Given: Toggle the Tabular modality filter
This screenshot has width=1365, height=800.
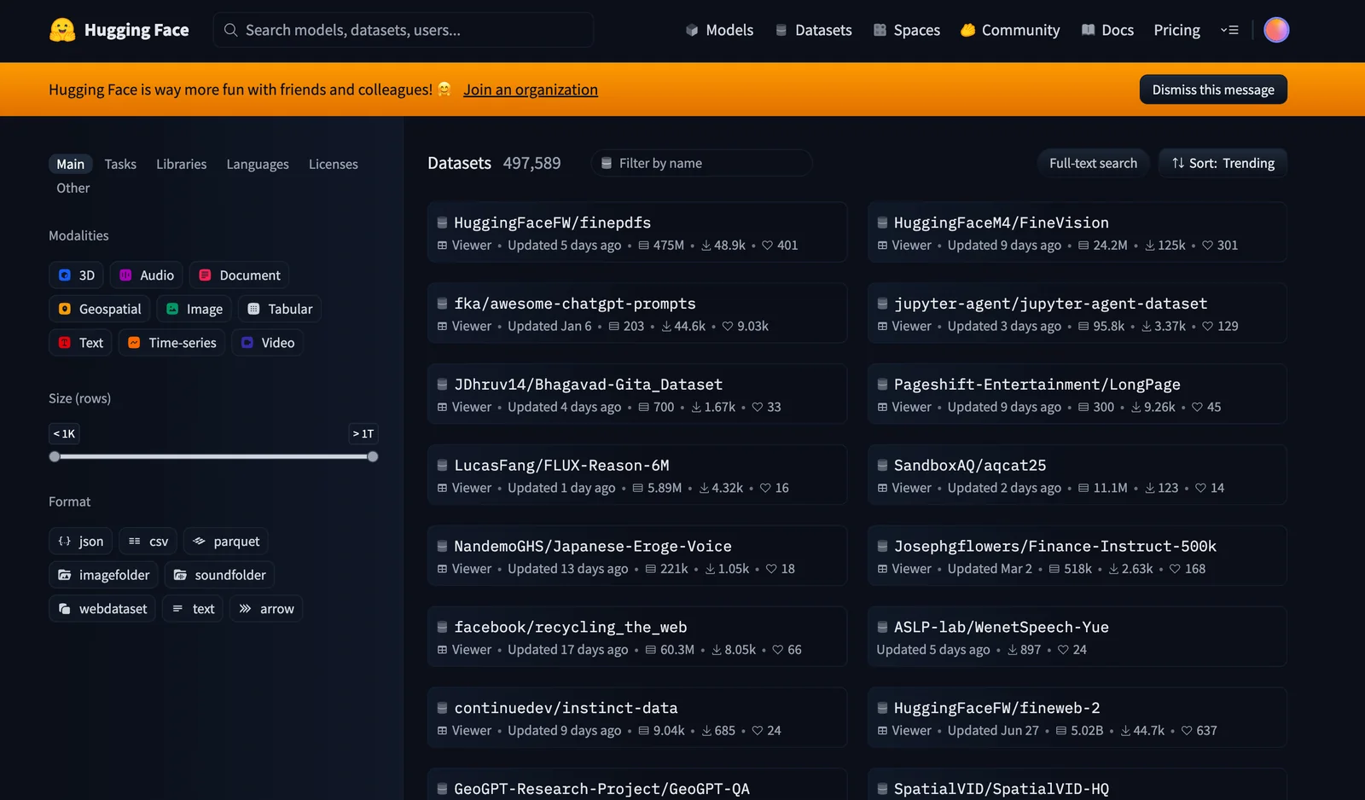Looking at the screenshot, I should [x=279, y=309].
